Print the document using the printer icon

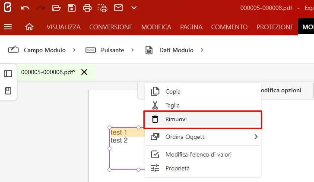(x=87, y=8)
